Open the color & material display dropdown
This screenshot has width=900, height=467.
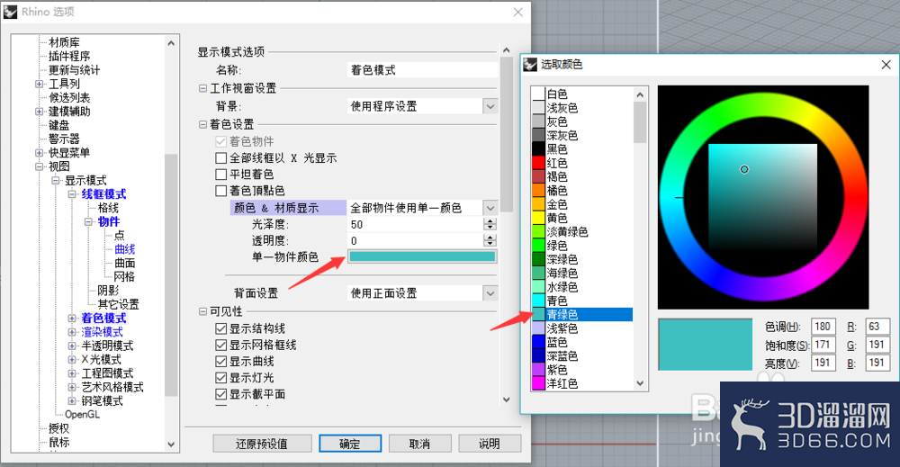(x=490, y=208)
